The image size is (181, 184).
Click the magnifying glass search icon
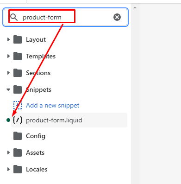point(14,17)
